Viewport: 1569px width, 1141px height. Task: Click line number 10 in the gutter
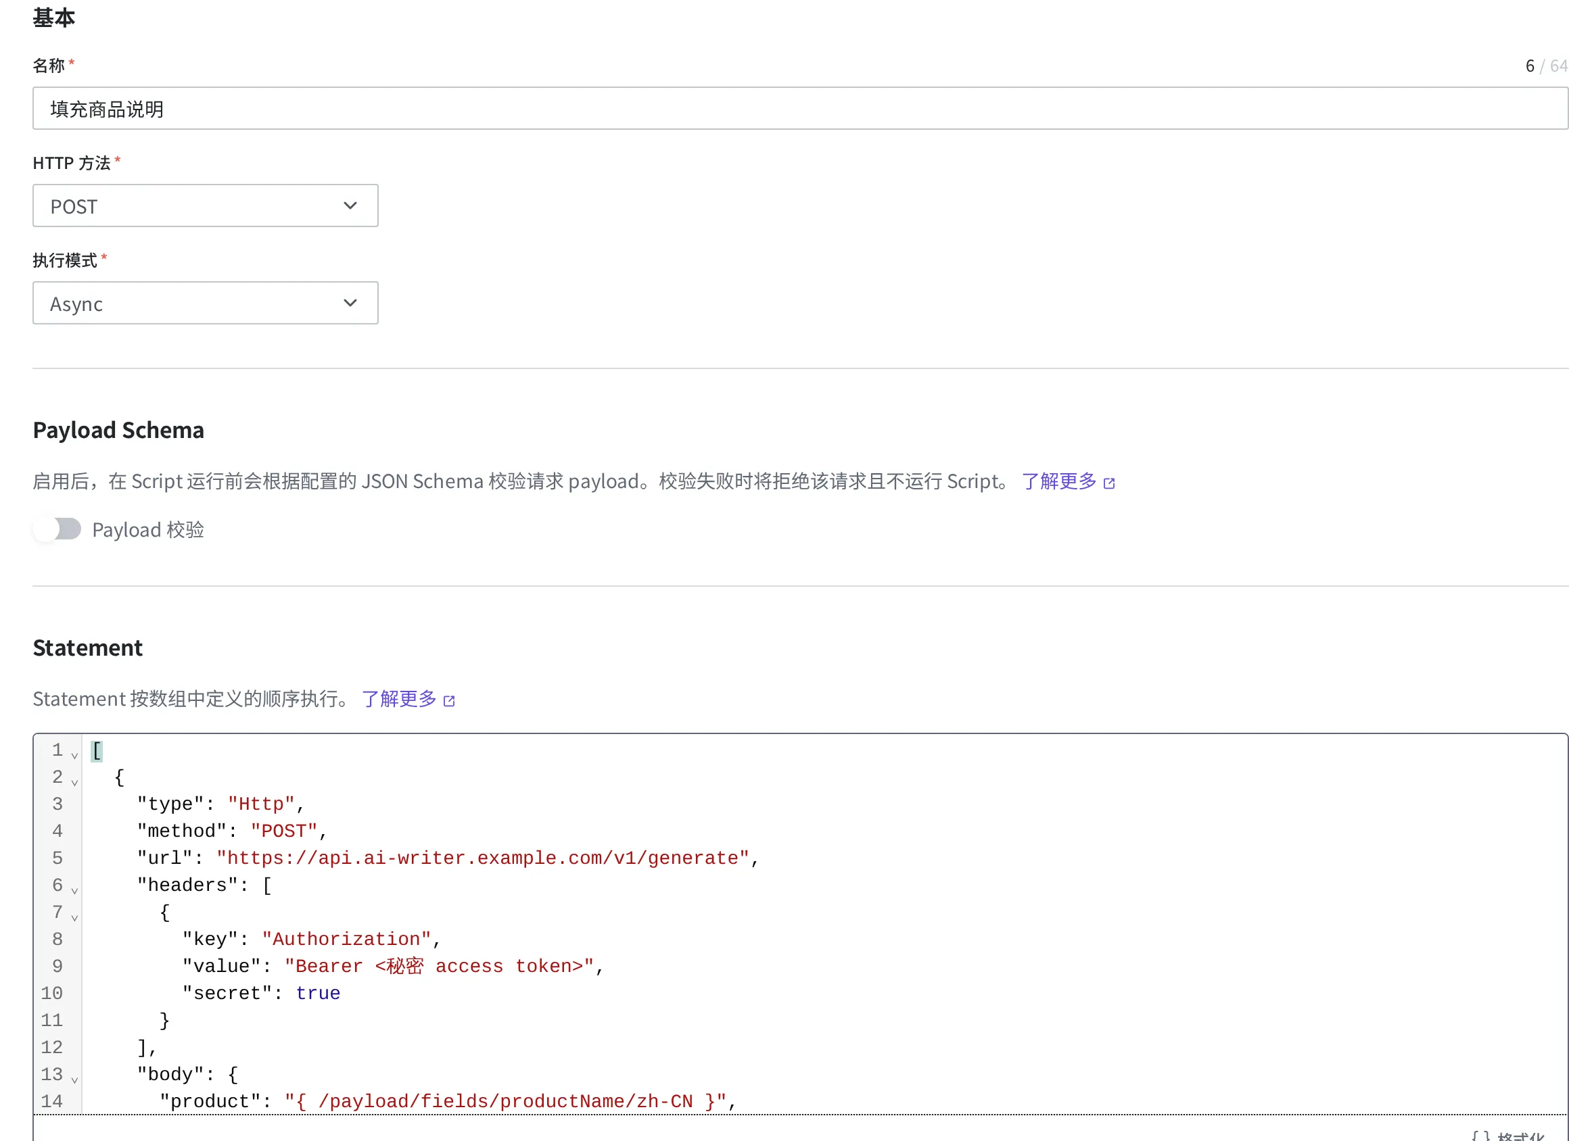click(52, 993)
